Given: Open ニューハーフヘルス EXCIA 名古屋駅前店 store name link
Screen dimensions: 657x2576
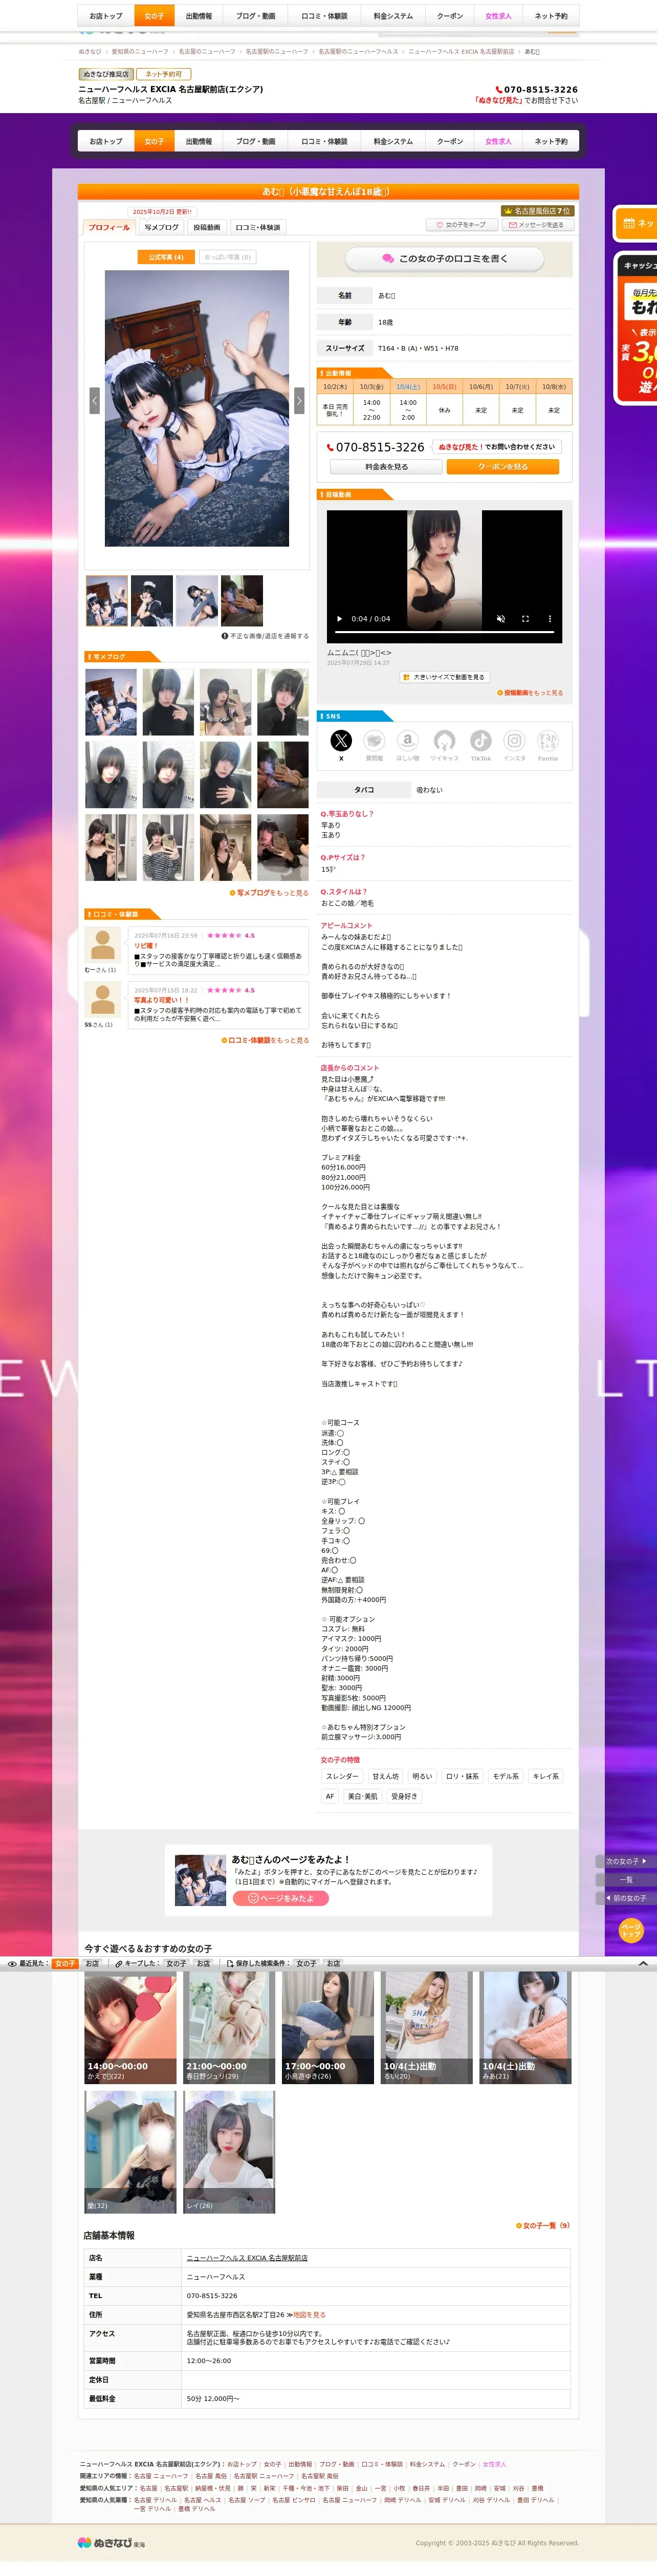Looking at the screenshot, I should [x=247, y=2258].
